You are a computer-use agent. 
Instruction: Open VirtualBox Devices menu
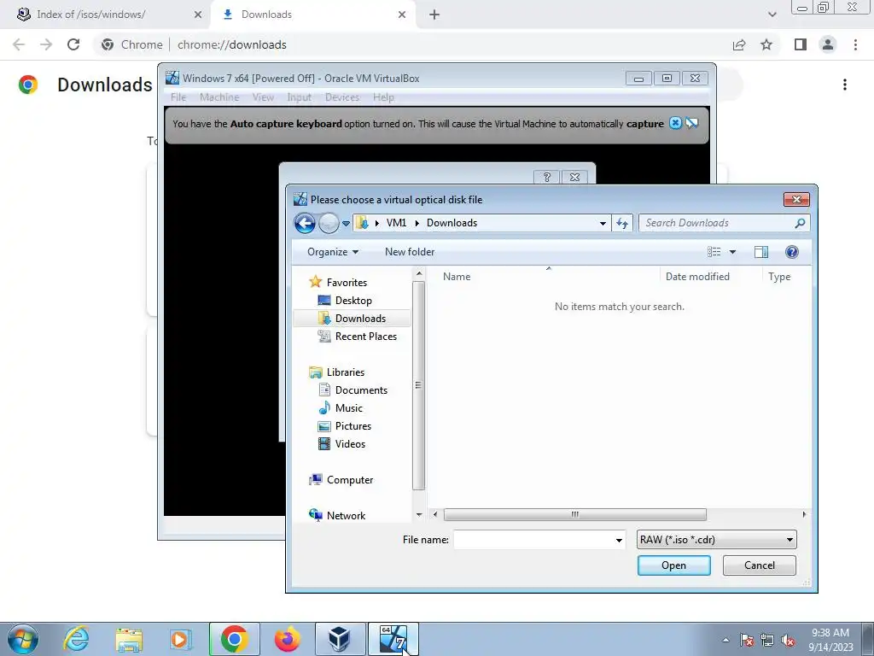pos(341,97)
